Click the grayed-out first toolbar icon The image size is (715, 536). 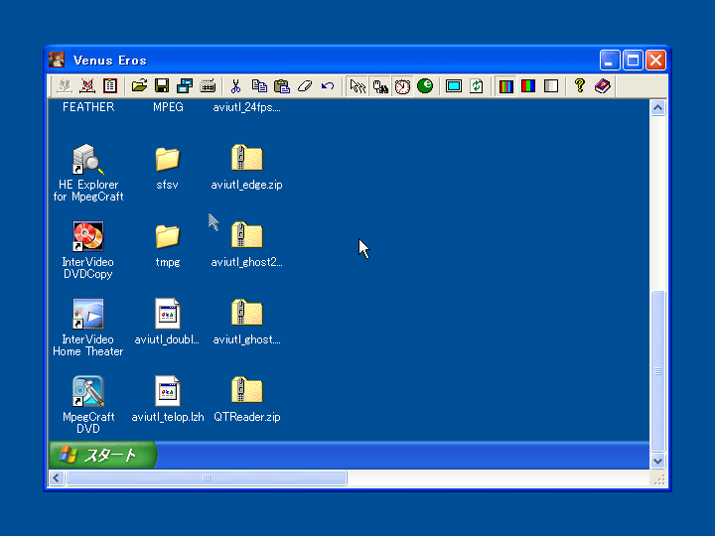65,85
